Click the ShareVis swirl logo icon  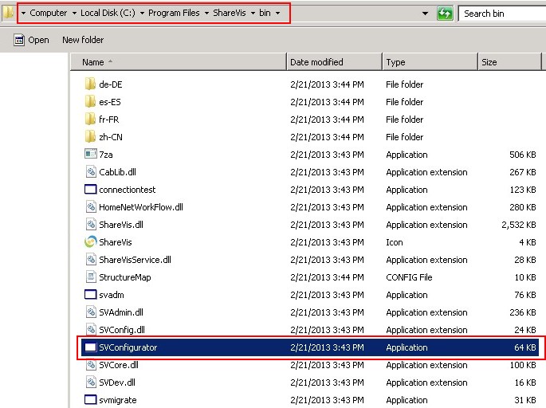[x=91, y=241]
